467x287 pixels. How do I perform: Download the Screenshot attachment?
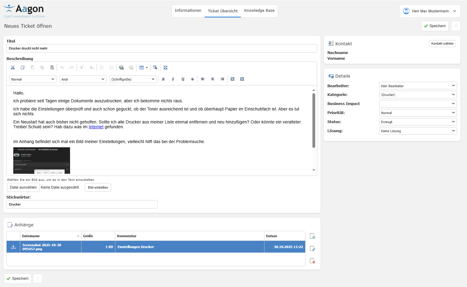(13, 247)
